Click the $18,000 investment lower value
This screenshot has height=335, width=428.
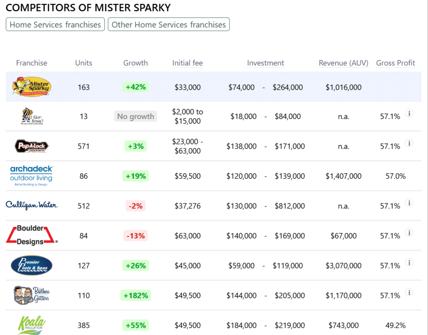coord(244,117)
